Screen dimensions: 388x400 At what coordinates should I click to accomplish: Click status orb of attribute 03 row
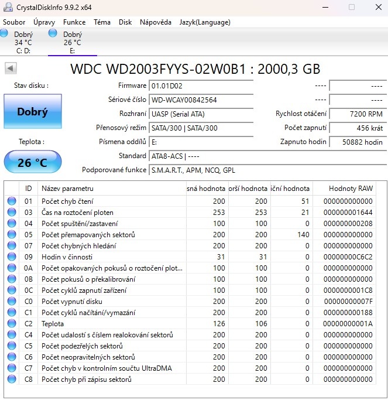[x=12, y=212]
